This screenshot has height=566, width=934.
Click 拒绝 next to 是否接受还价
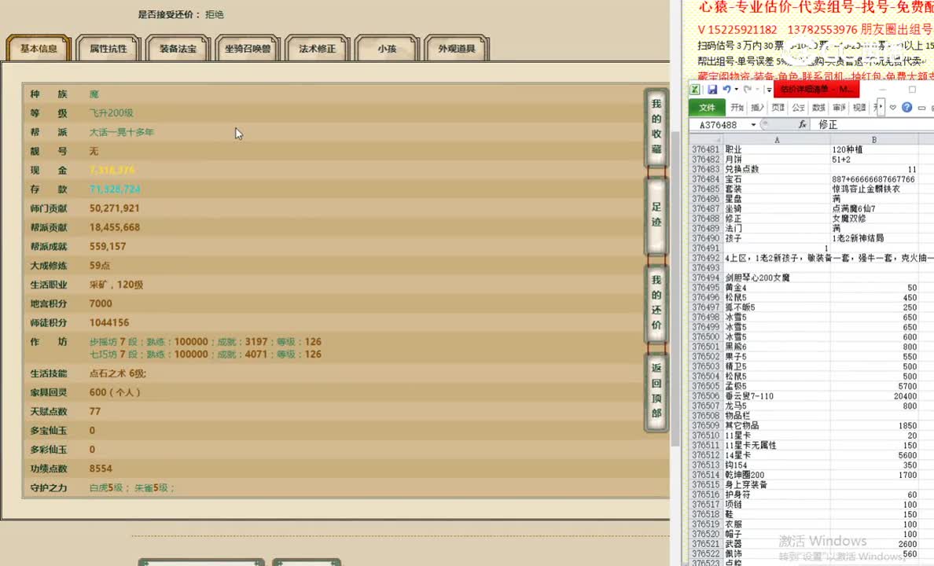[215, 14]
